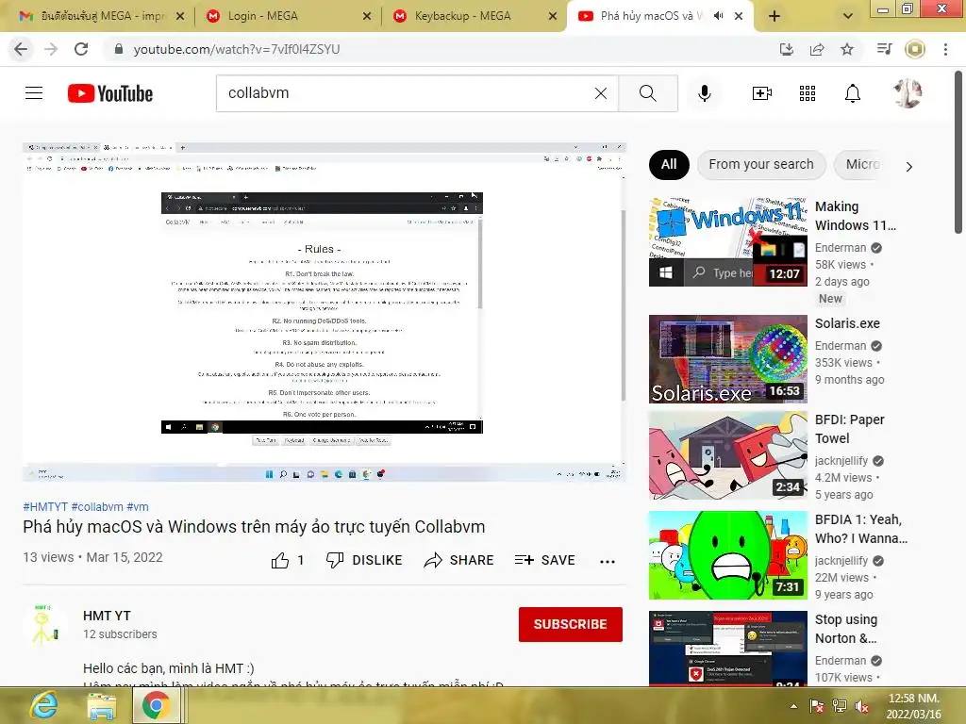The image size is (966, 724).
Task: Click the video player area
Action: tap(325, 311)
